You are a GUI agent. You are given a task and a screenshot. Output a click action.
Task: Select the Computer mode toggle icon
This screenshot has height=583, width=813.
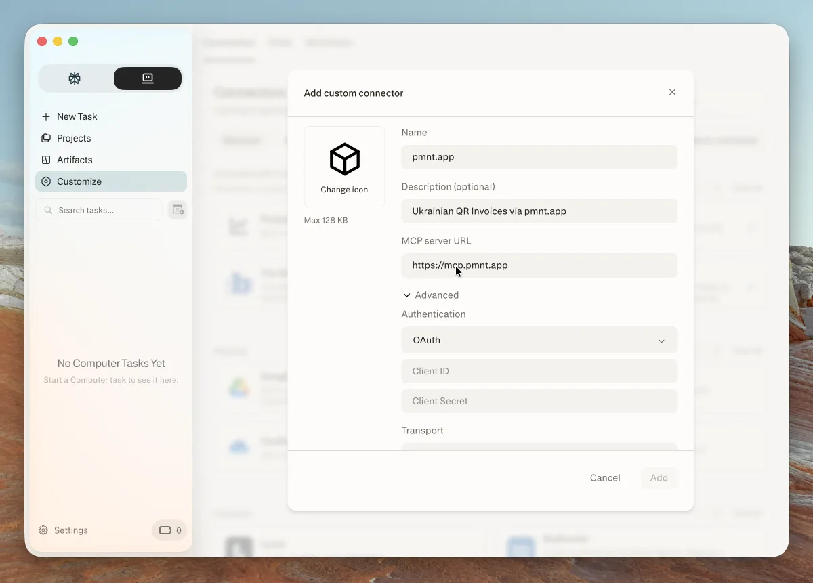click(x=148, y=79)
